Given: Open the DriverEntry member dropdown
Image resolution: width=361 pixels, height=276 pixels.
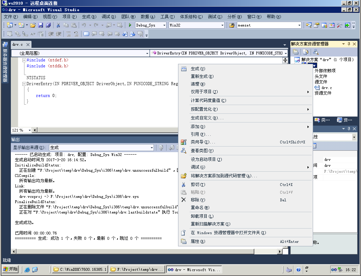Looking at the screenshot, I should 286,53.
